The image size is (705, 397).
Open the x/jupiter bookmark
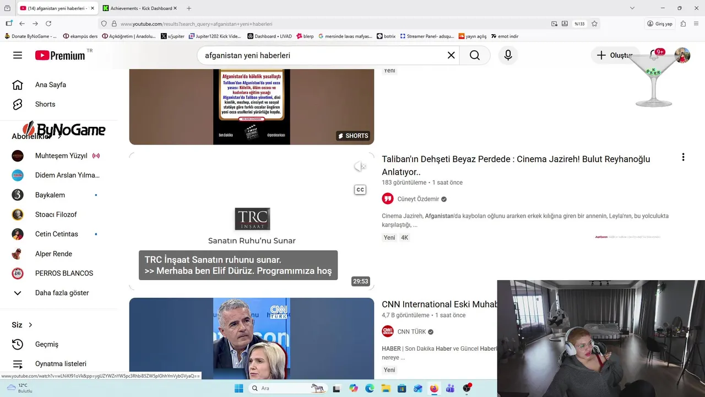(172, 36)
